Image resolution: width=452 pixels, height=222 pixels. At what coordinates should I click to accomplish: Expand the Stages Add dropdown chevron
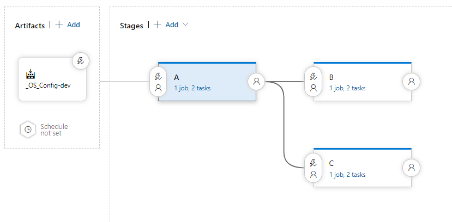pos(185,24)
